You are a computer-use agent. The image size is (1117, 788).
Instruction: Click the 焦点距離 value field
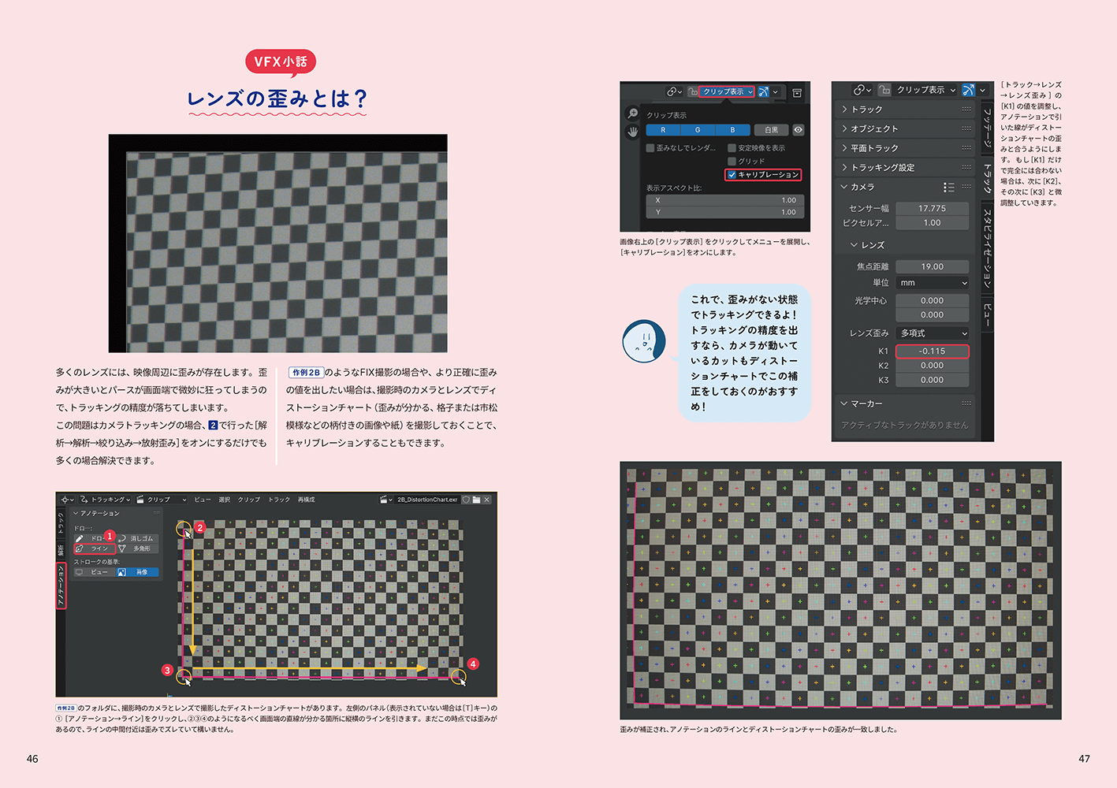click(x=932, y=267)
